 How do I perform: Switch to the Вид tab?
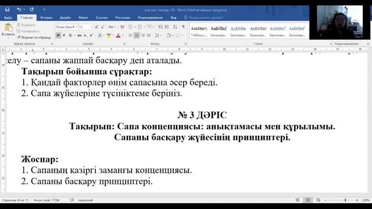[x=173, y=17]
